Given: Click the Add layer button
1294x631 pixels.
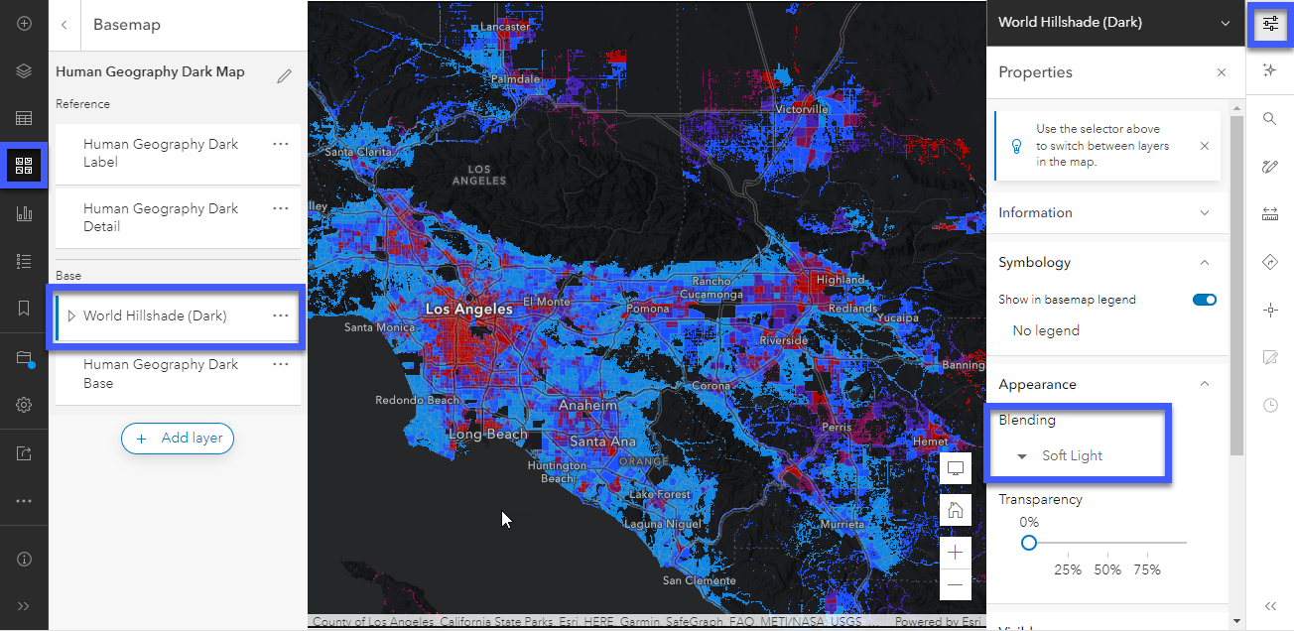Looking at the screenshot, I should tap(178, 438).
